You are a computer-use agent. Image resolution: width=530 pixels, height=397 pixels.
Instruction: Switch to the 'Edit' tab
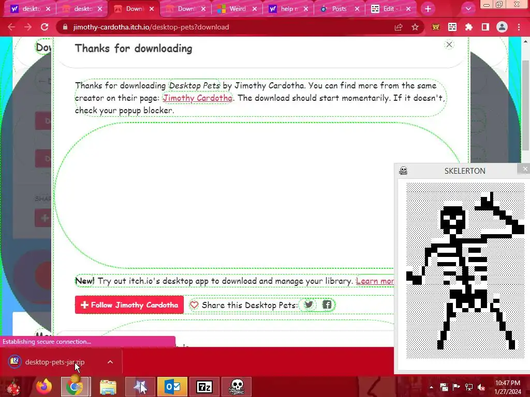(391, 9)
